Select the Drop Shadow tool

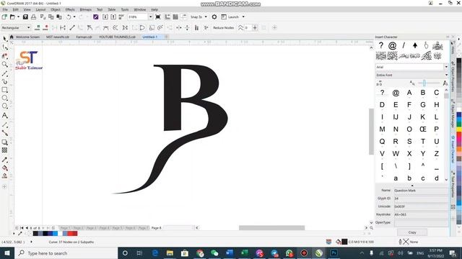point(5,142)
